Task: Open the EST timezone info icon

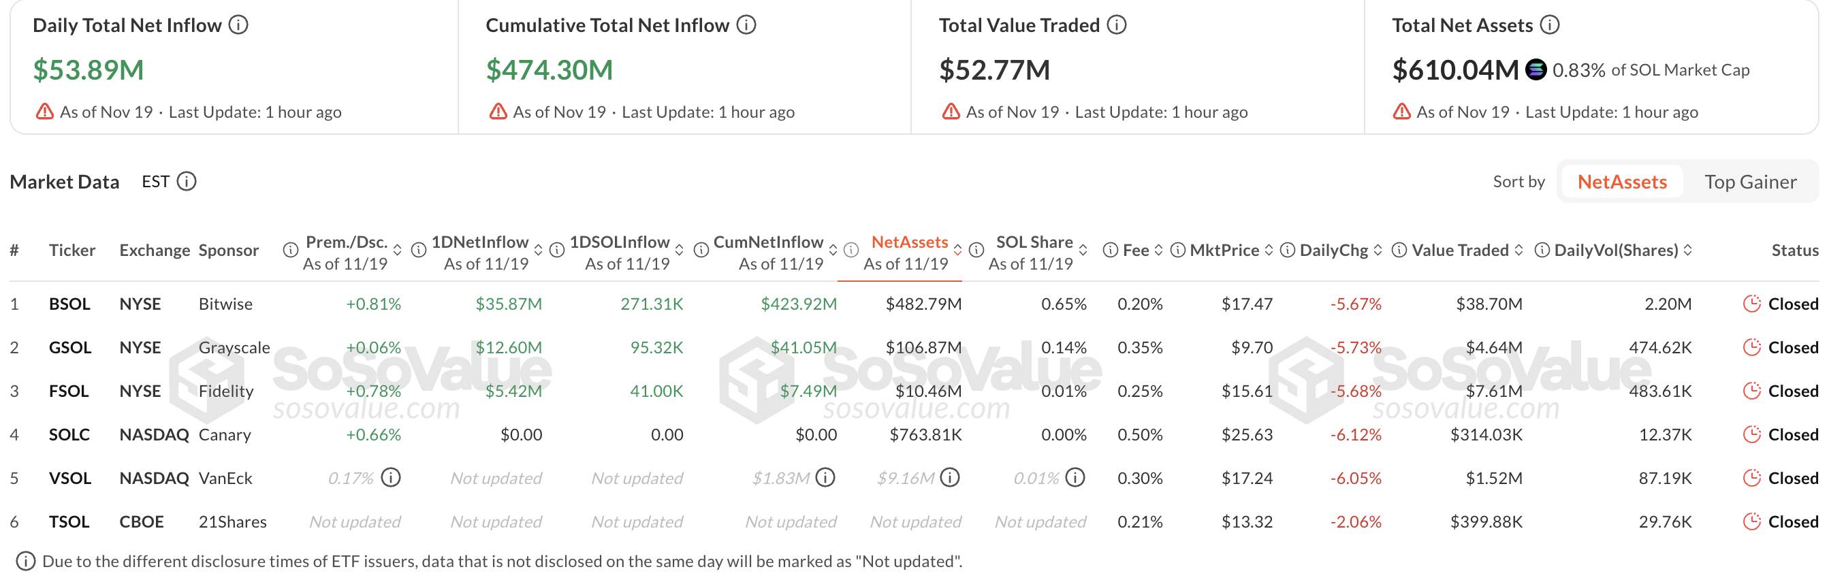Action: point(186,182)
